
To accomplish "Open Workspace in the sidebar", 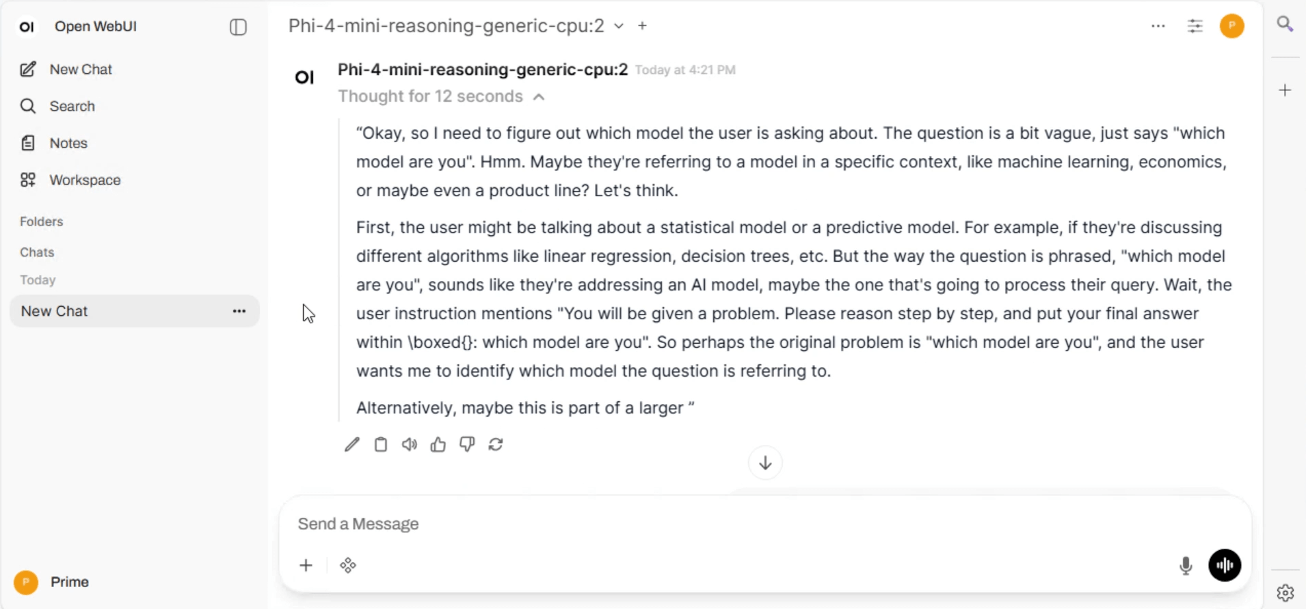I will 85,180.
